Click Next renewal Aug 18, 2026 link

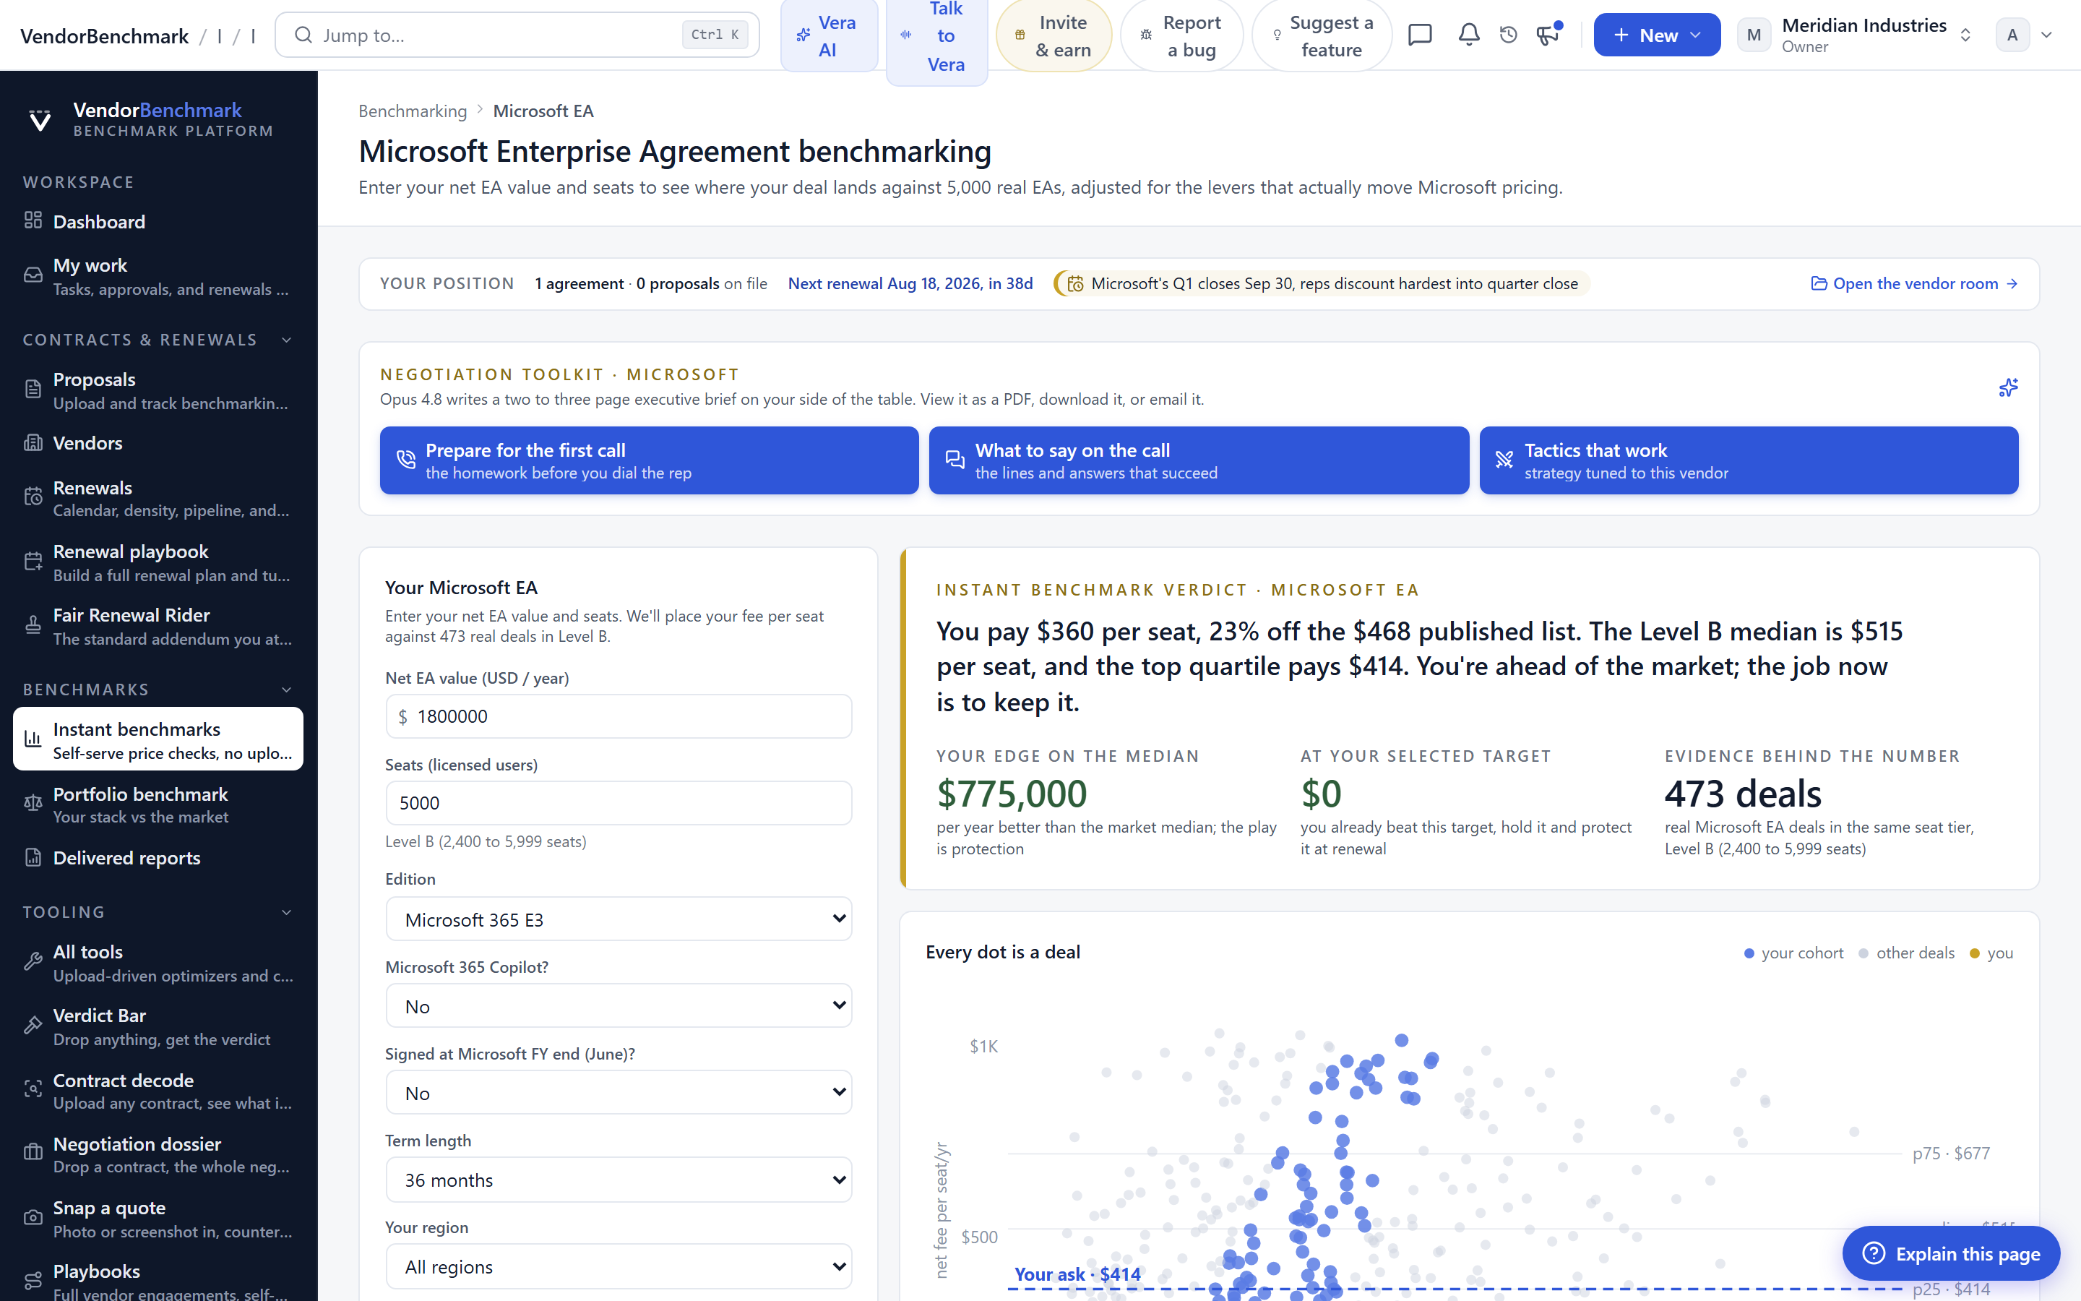[x=910, y=284]
